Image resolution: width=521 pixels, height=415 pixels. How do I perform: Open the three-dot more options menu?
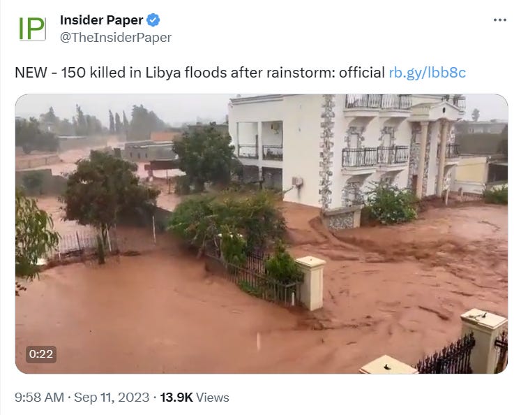(500, 20)
